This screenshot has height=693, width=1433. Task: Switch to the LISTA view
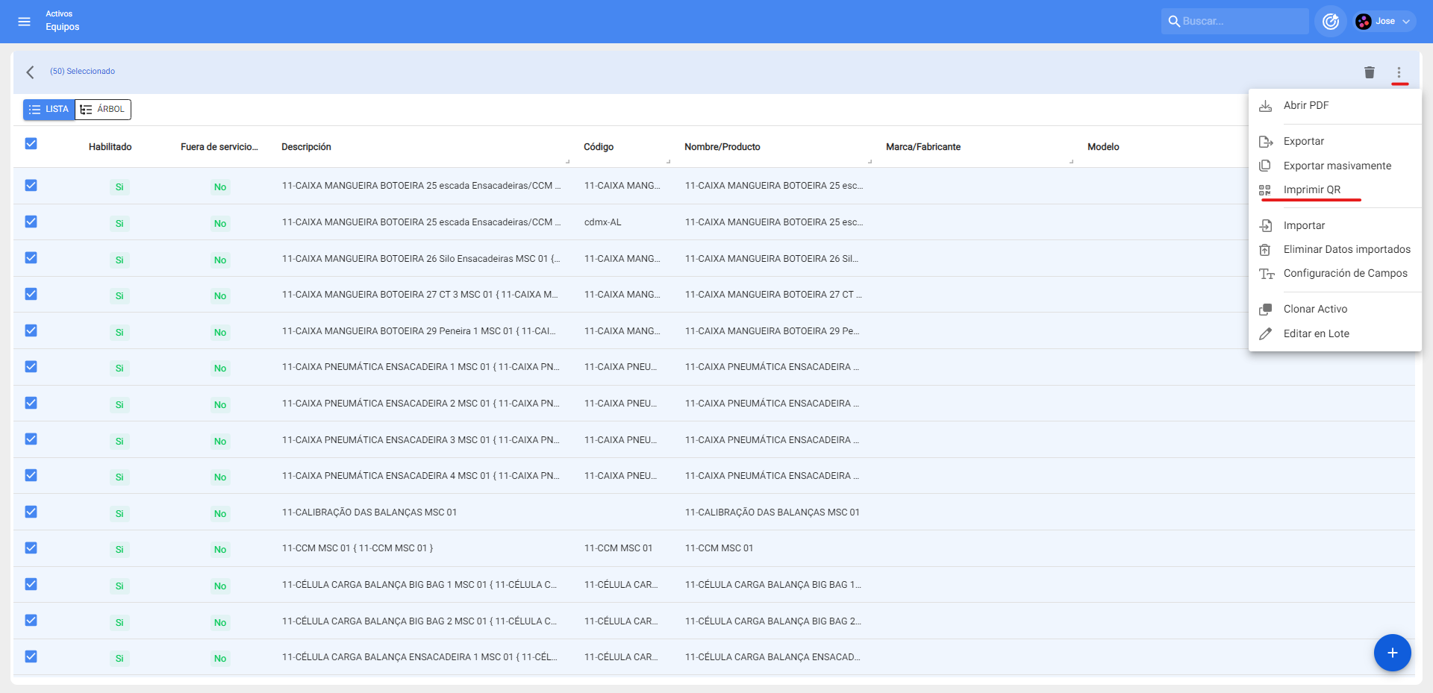pyautogui.click(x=49, y=110)
